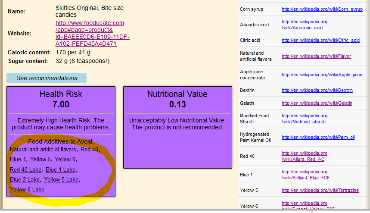370x213 pixels.
Task: Click the 'Sugar content:' label
Action: coord(28,61)
